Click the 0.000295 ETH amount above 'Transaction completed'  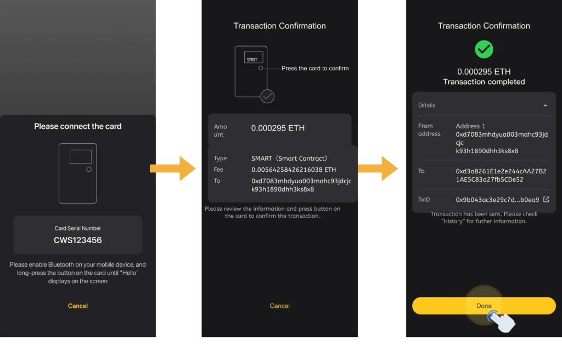(484, 71)
